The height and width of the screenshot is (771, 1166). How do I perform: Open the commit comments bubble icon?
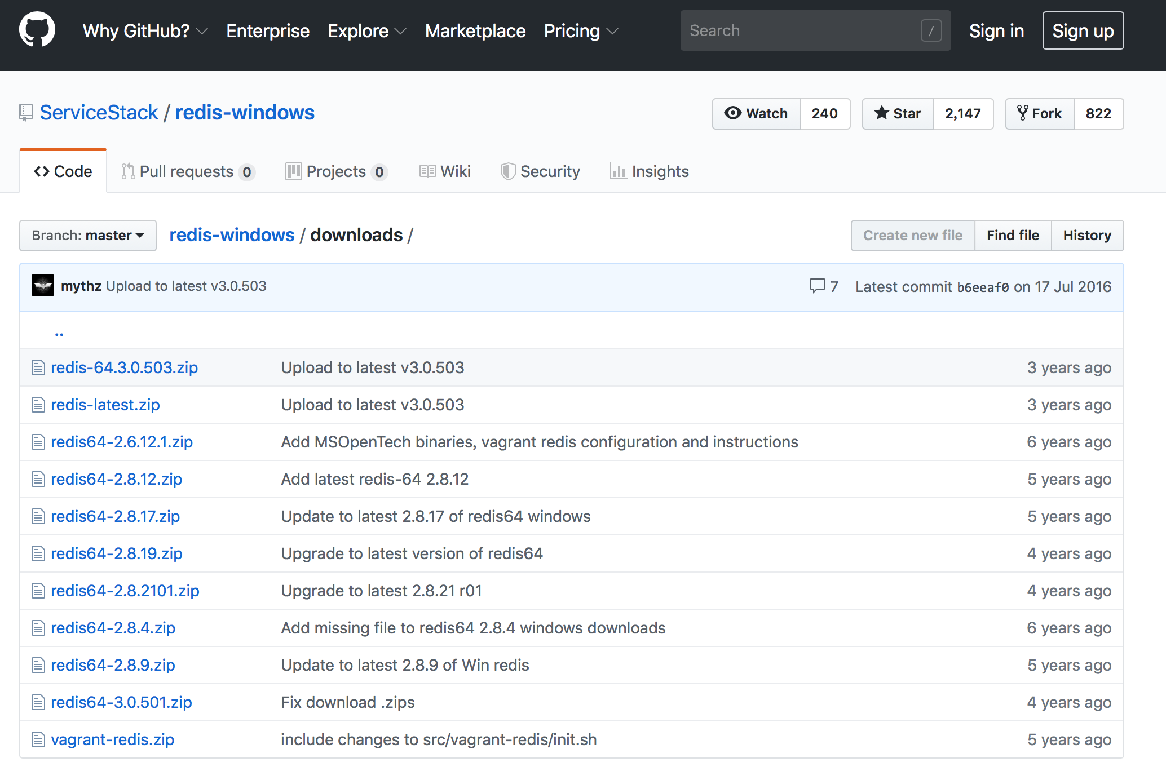click(817, 286)
